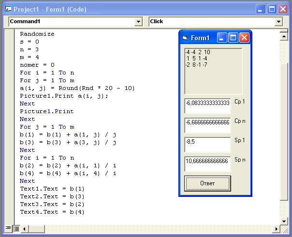292x237 pixels.
Task: Click the matrix row "1 5 1 -4"
Action: coord(197,59)
